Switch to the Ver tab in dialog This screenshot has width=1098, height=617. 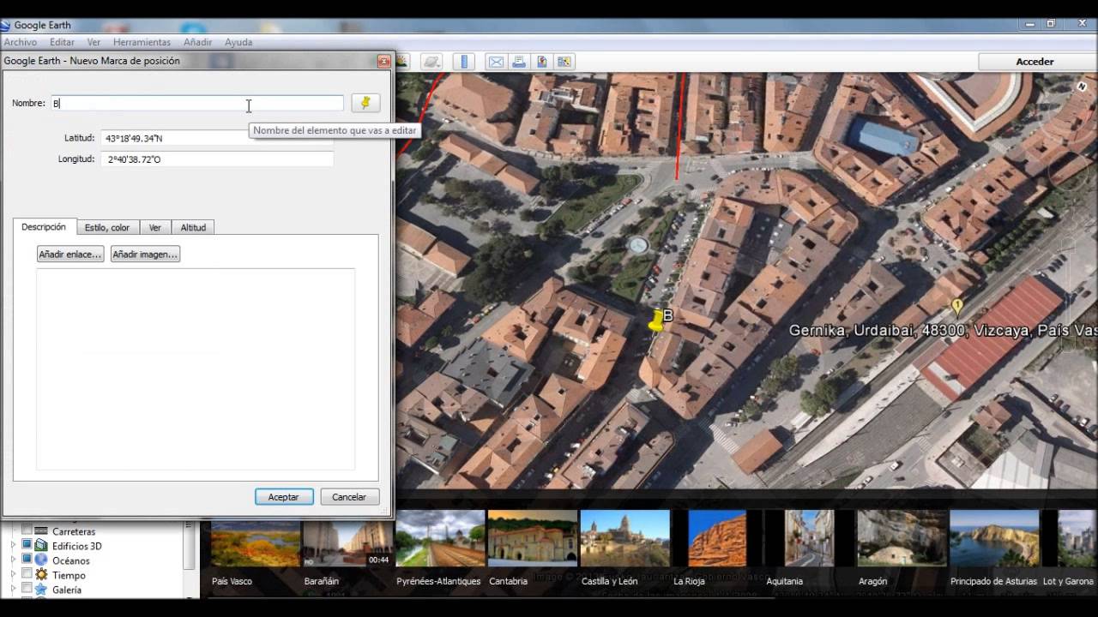tap(155, 227)
